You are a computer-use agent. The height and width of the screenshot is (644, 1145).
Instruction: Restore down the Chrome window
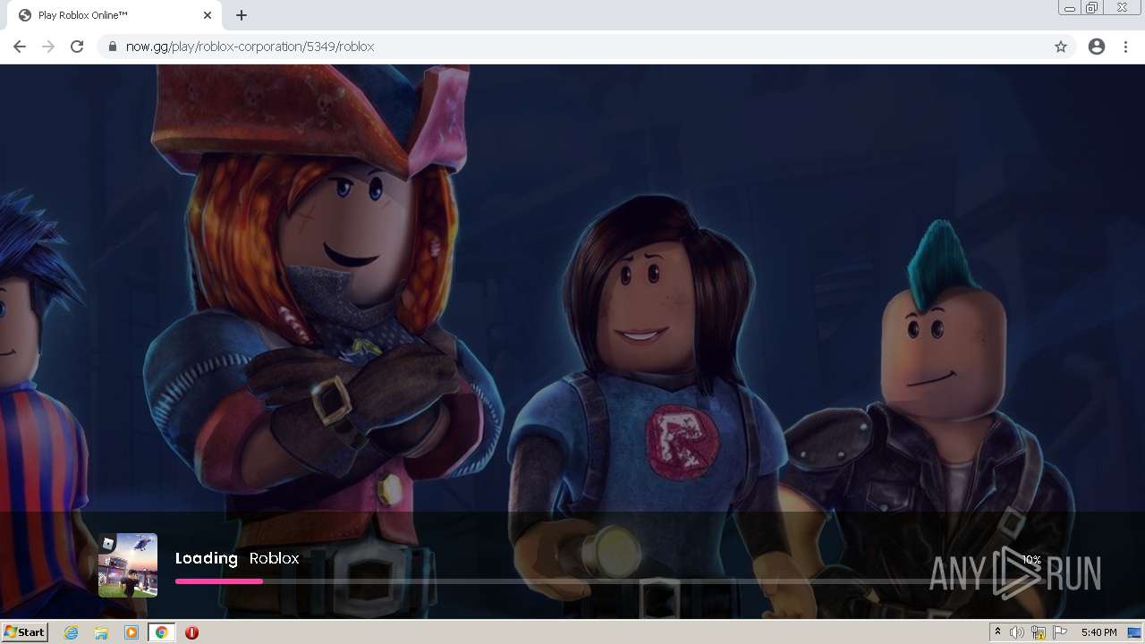(1092, 8)
